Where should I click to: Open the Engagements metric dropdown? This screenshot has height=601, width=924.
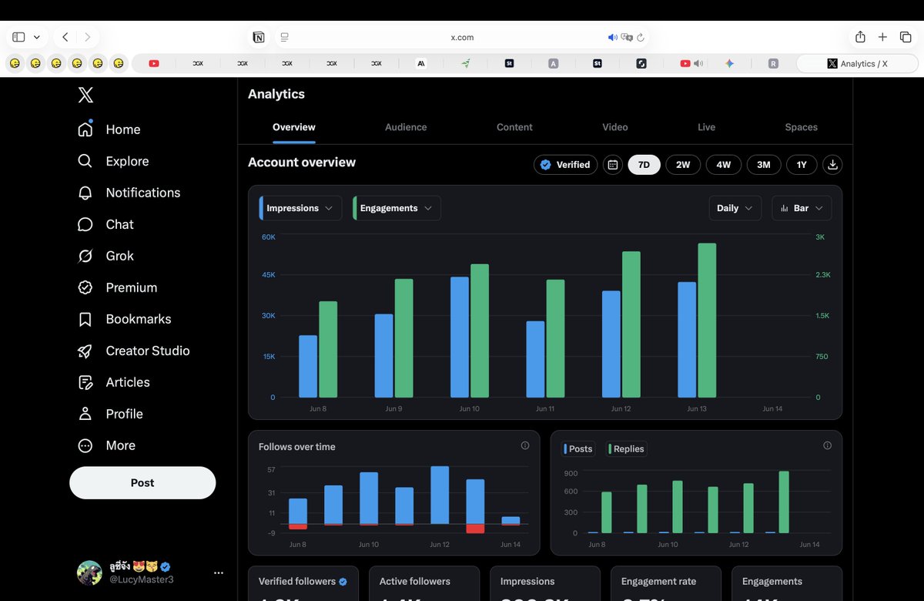(x=397, y=208)
